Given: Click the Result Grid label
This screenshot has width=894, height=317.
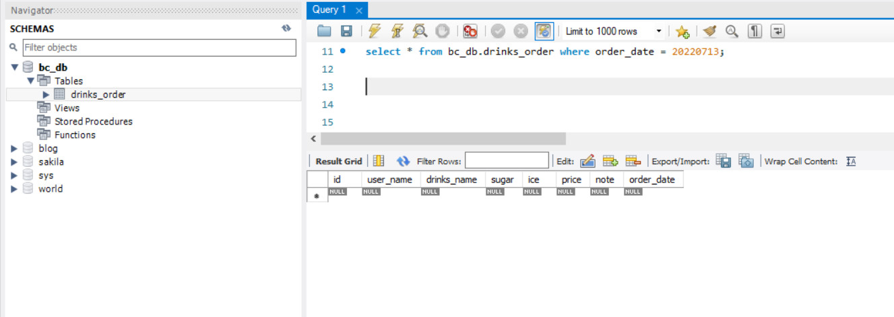Looking at the screenshot, I should point(338,161).
